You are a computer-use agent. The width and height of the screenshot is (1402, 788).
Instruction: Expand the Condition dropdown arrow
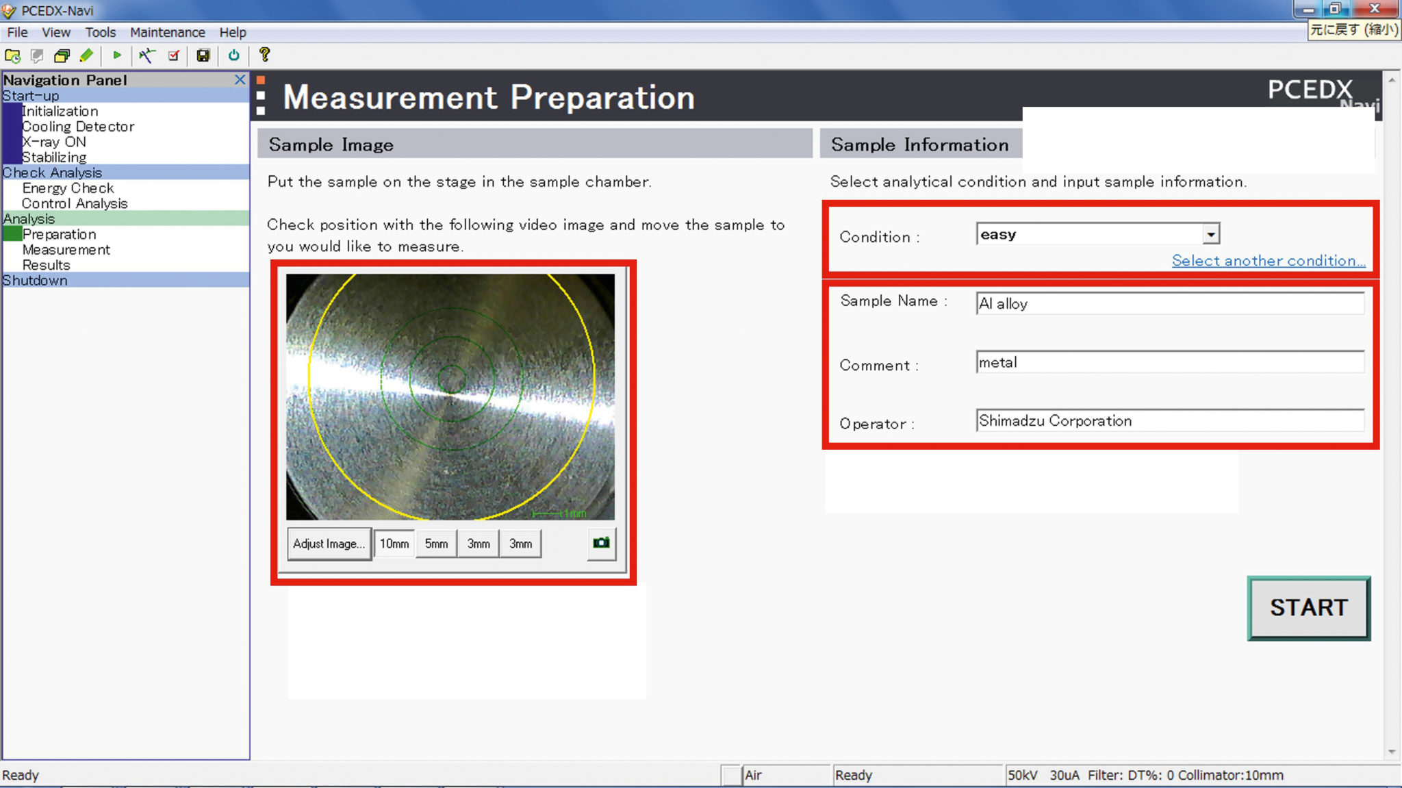click(1211, 234)
